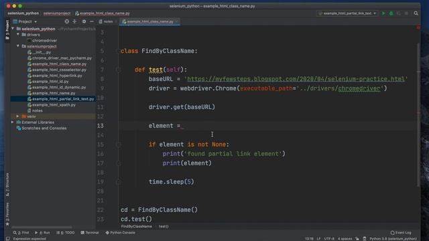Collapse the selenium_python root folder
This screenshot has width=429, height=241.
(x=13, y=29)
